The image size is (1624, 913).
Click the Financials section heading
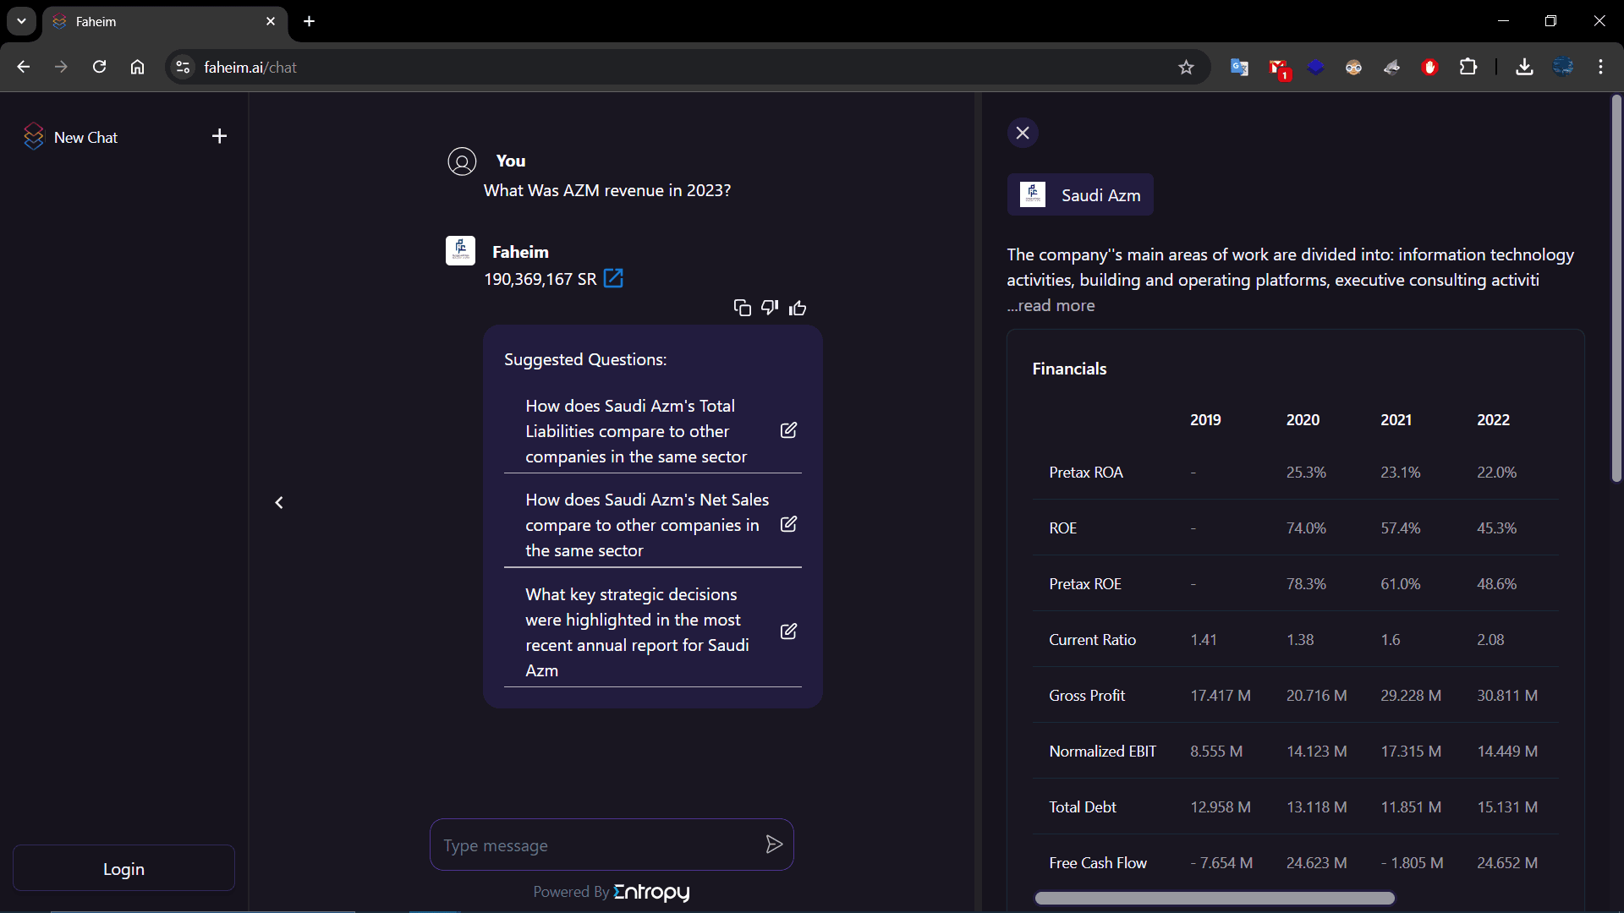pyautogui.click(x=1069, y=369)
